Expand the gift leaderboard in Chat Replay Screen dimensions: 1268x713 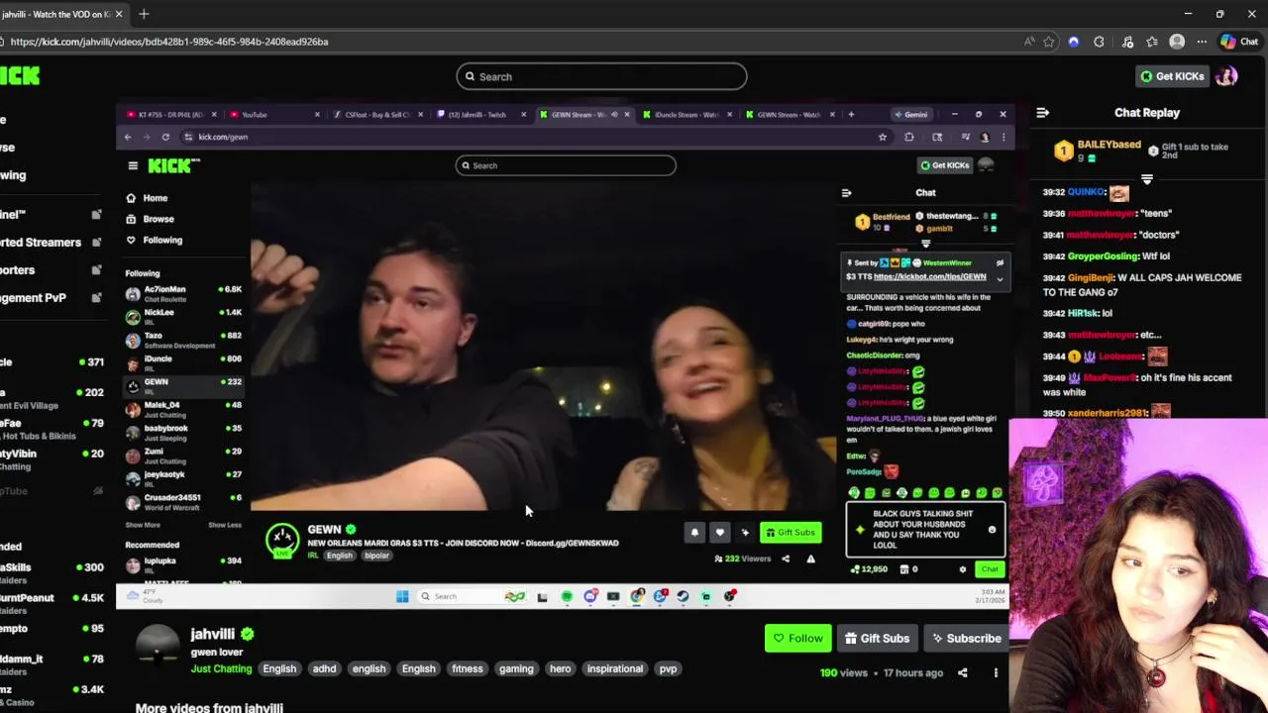1146,179
